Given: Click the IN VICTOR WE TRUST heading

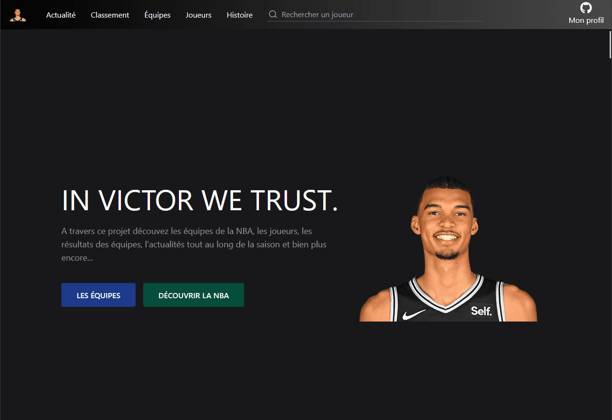Looking at the screenshot, I should (199, 201).
